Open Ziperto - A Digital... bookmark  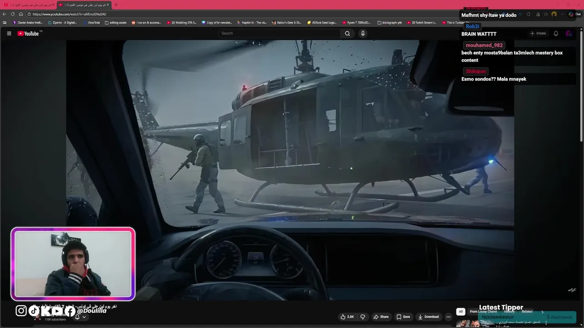point(63,22)
